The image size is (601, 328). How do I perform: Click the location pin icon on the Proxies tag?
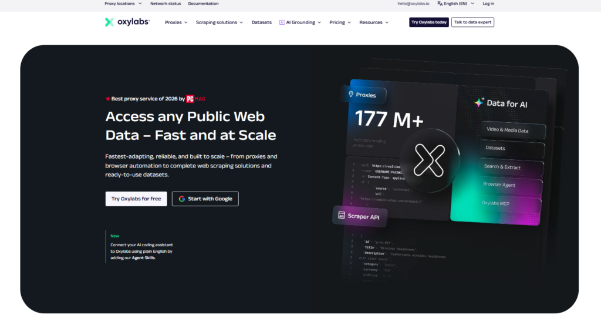coord(351,94)
